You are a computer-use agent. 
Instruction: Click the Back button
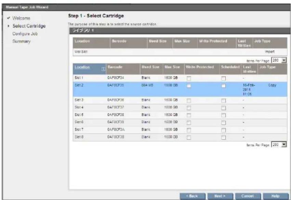[x=193, y=196]
